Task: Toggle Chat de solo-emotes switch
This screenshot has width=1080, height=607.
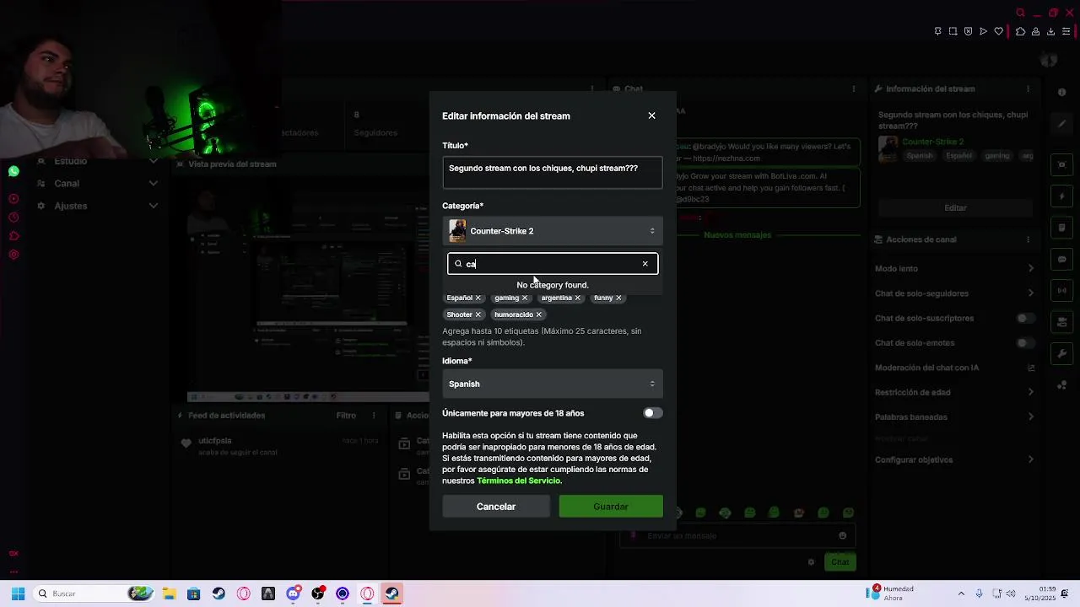Action: pyautogui.click(x=1024, y=343)
